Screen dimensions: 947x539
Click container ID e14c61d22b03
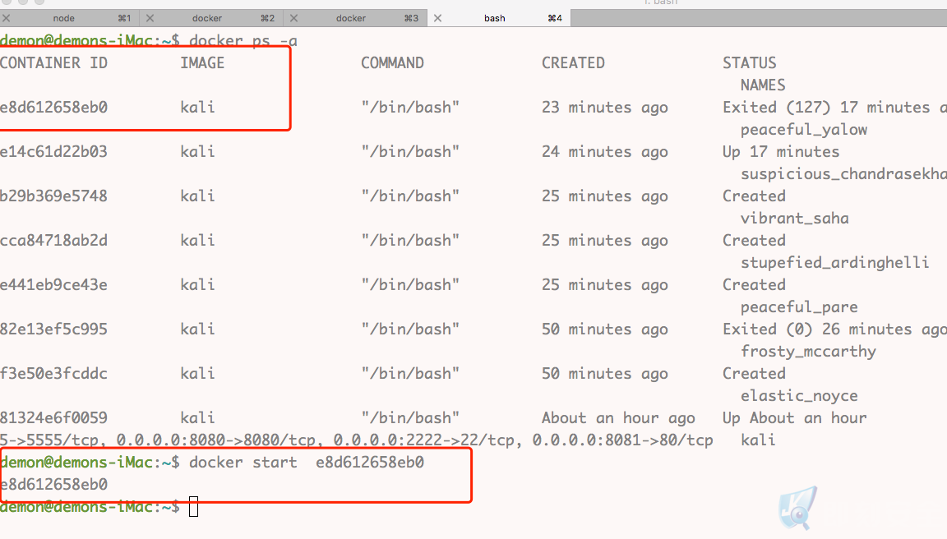pyautogui.click(x=53, y=151)
